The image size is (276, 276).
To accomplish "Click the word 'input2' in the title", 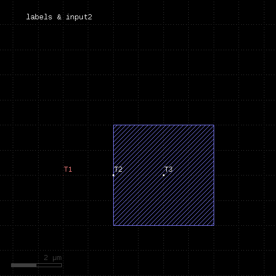I will point(79,17).
